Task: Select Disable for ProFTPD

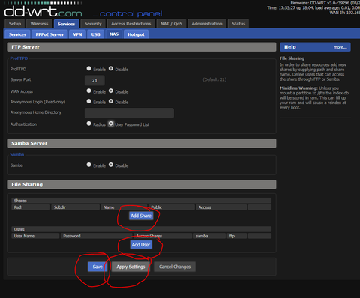Action: tap(111, 68)
